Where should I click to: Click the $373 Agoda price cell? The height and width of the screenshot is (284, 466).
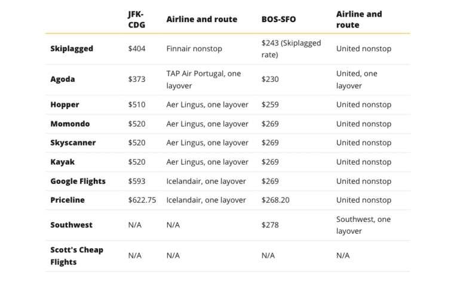pos(137,79)
